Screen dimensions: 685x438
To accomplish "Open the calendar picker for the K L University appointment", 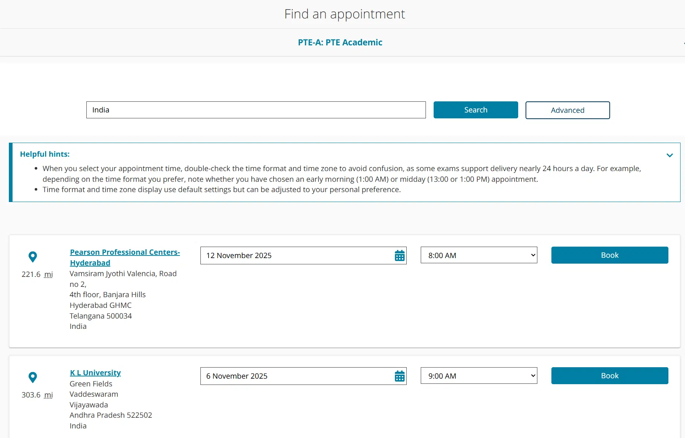I will click(400, 376).
